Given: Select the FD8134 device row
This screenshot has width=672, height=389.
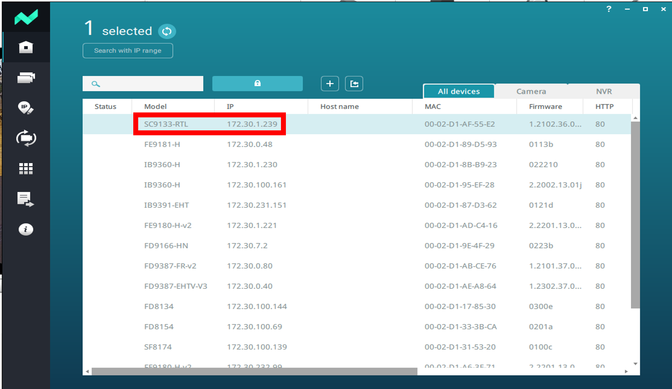Looking at the screenshot, I should coord(357,306).
